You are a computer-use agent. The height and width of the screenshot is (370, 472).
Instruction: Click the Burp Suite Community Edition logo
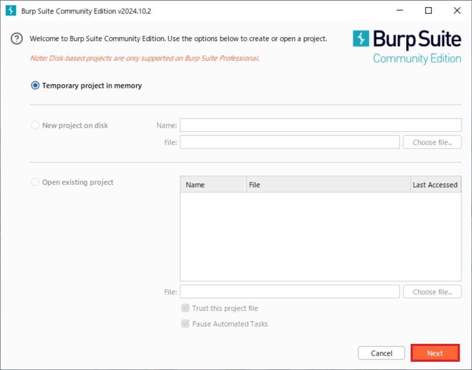(x=407, y=47)
